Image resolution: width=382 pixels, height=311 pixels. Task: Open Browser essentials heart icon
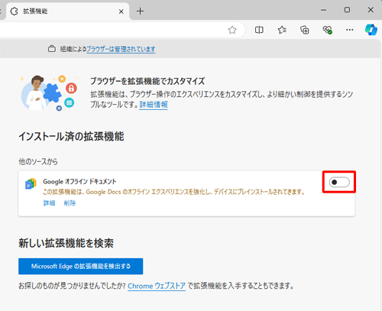coord(327,30)
